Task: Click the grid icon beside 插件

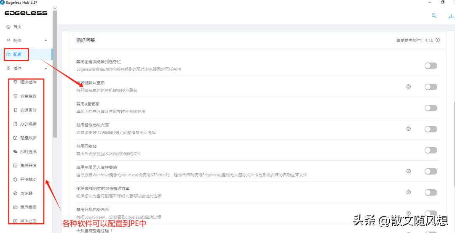Action: pos(8,69)
